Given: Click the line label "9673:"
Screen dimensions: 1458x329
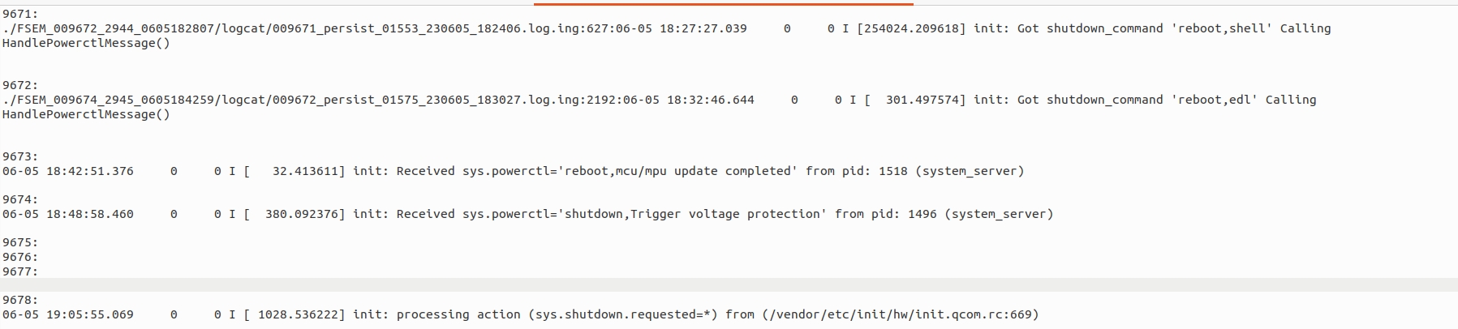Looking at the screenshot, I should click(20, 156).
